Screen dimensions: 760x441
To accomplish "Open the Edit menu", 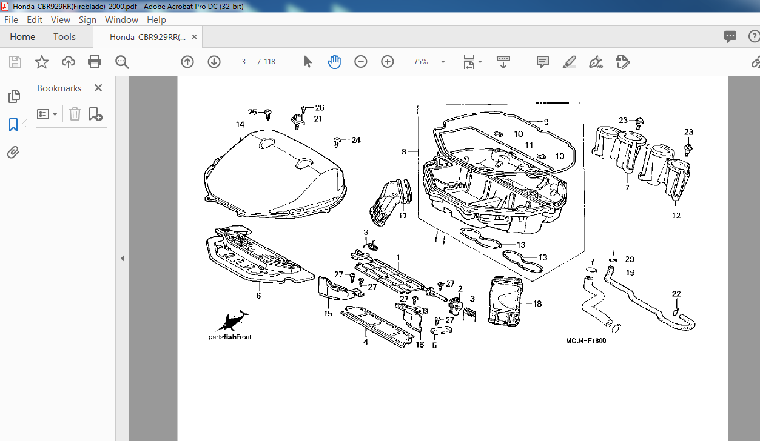I will 35,20.
